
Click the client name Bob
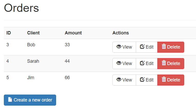pyautogui.click(x=31, y=45)
